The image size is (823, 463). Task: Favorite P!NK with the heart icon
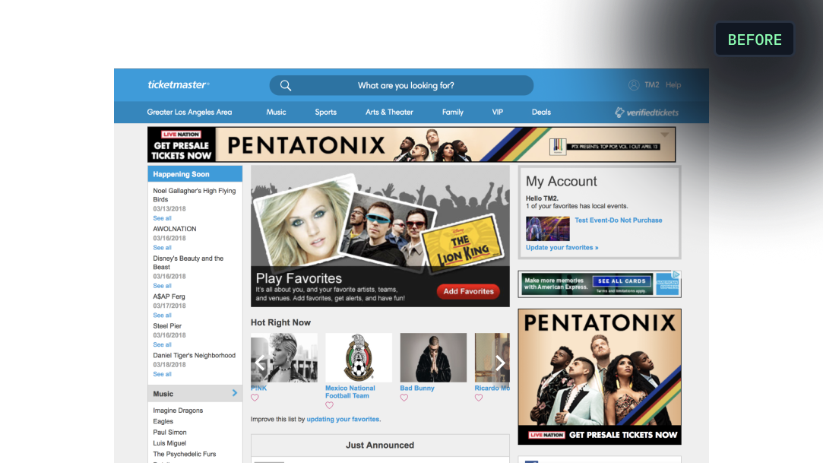(x=255, y=398)
